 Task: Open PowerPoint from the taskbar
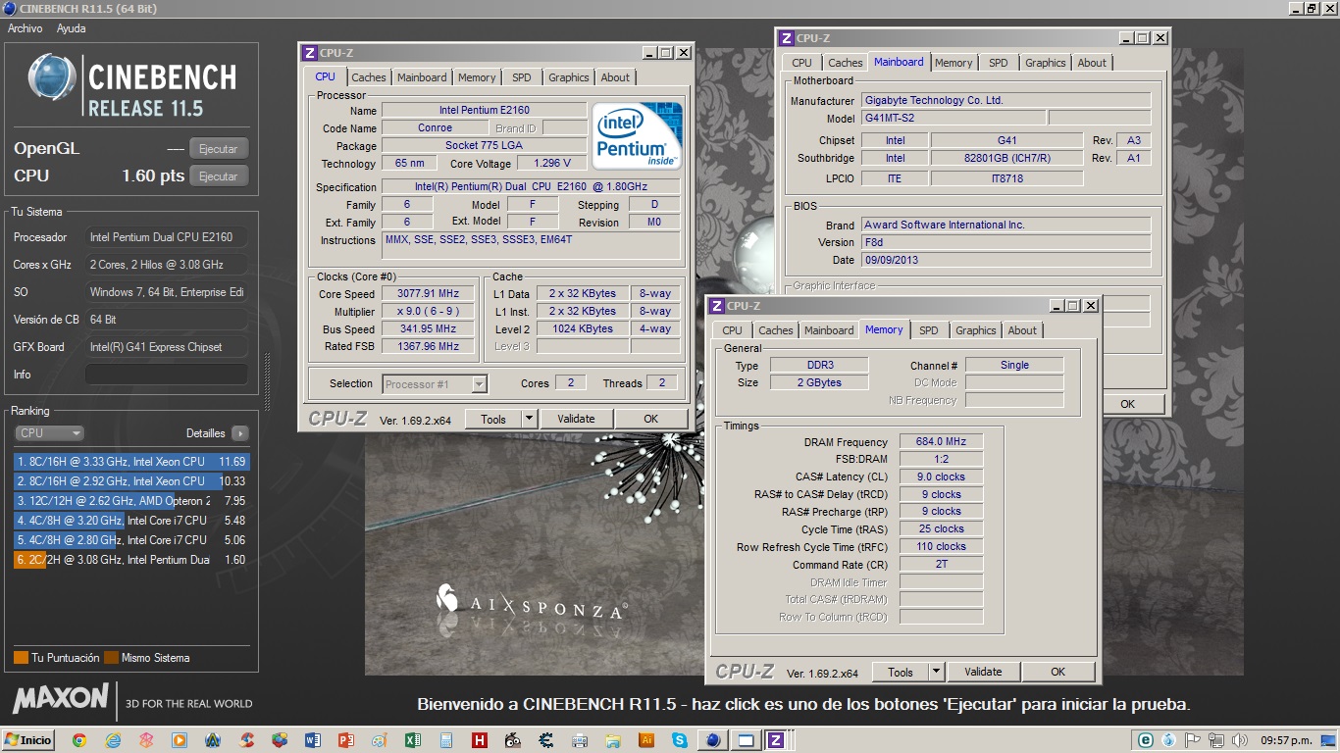[x=345, y=740]
